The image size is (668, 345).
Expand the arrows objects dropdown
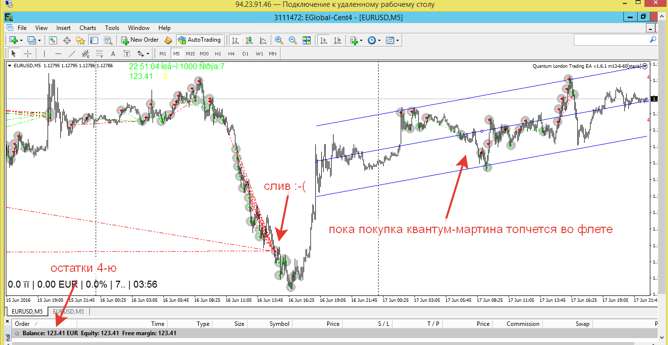click(x=148, y=53)
